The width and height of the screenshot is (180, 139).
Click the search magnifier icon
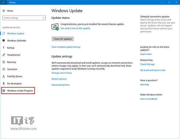click(43, 18)
